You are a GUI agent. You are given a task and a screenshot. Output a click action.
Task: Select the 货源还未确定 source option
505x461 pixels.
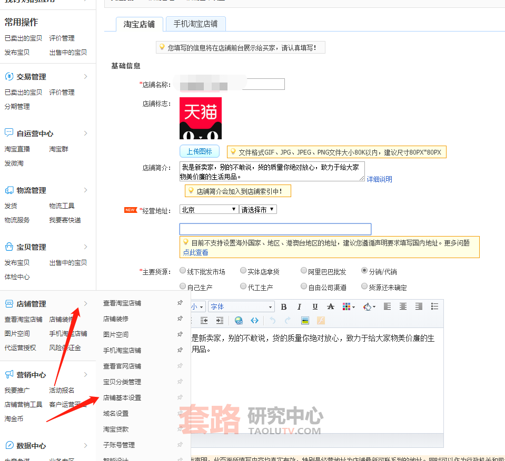pos(364,286)
